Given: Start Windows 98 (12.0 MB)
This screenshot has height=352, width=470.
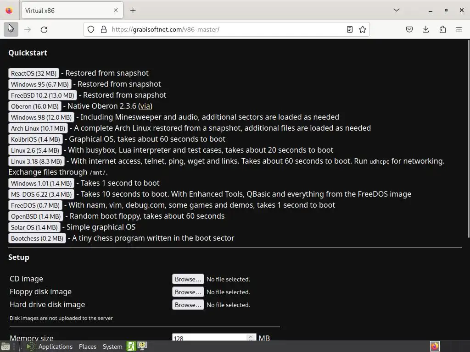Looking at the screenshot, I should (x=41, y=117).
